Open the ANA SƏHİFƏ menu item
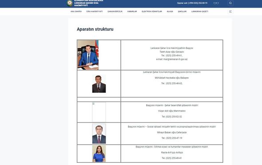262x165 pixels. [76, 12]
